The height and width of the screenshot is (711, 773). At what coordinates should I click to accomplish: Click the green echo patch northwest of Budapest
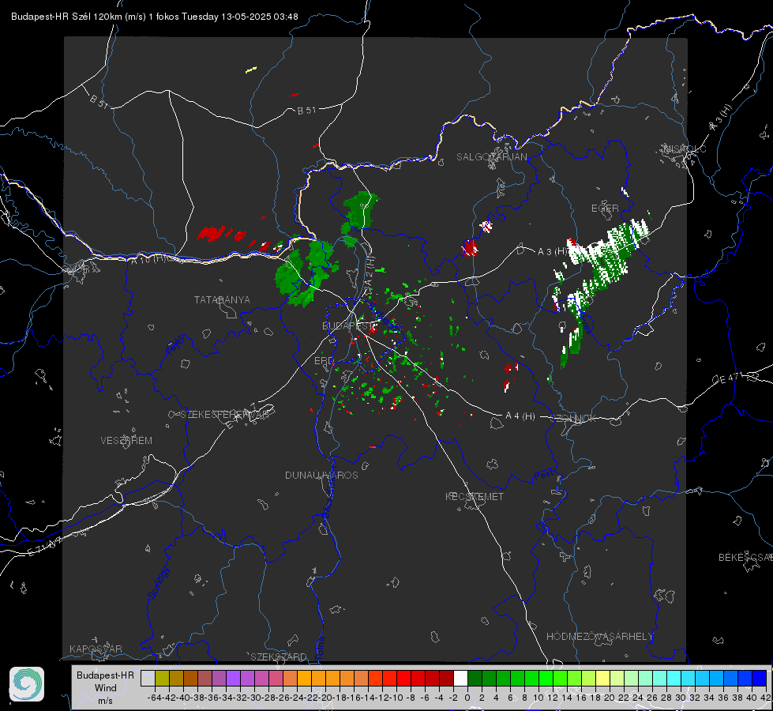(306, 272)
